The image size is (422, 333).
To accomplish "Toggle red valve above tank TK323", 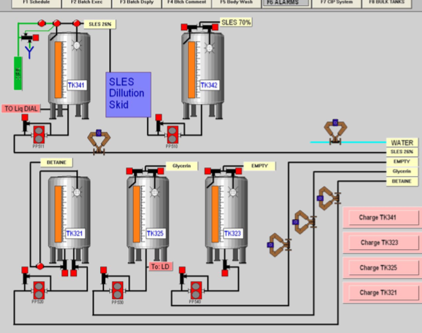I will click(208, 170).
